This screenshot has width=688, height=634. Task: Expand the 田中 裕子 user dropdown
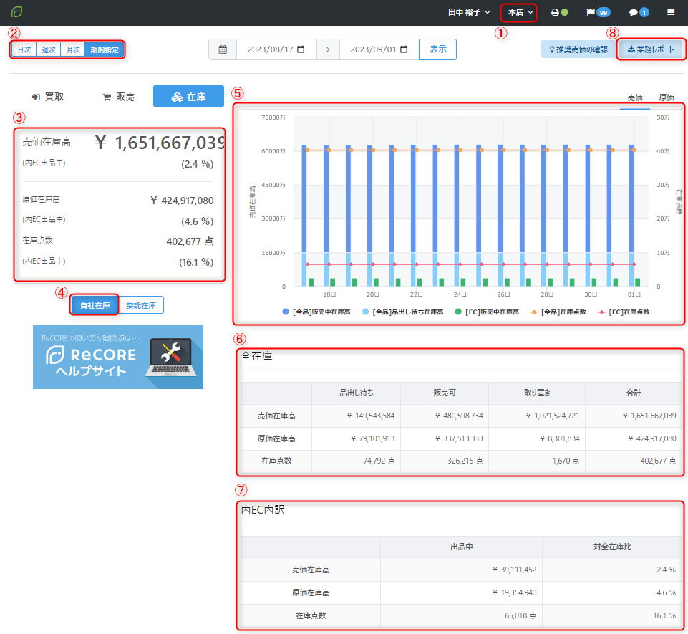tap(469, 12)
